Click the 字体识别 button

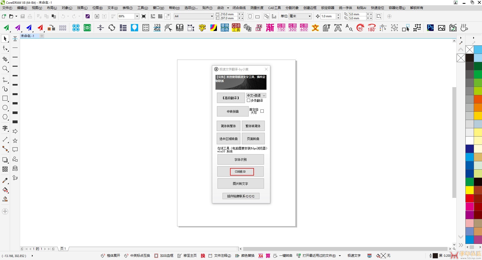240,160
